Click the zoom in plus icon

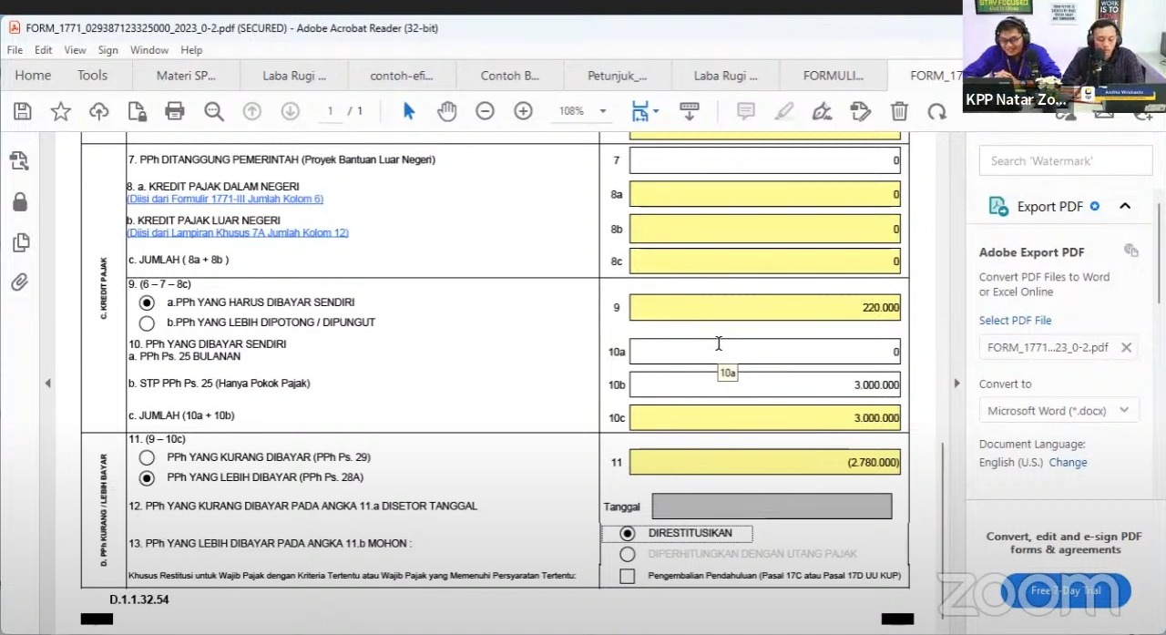point(523,111)
